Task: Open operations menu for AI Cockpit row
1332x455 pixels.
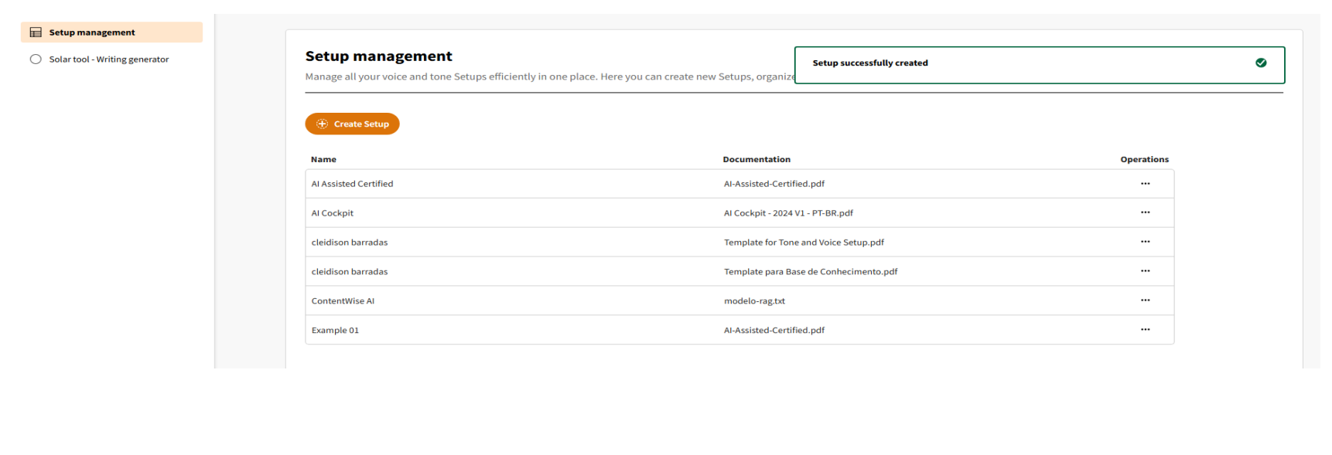Action: 1145,212
